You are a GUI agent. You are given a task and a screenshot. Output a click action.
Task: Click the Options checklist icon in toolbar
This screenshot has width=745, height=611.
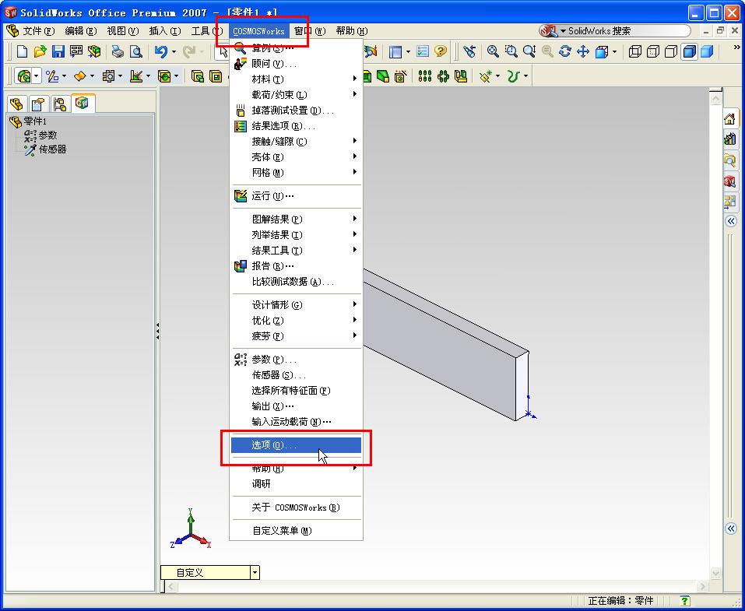pos(423,51)
